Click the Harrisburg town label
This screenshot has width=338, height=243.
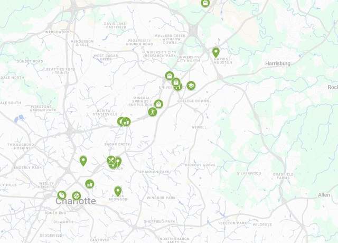click(278, 63)
